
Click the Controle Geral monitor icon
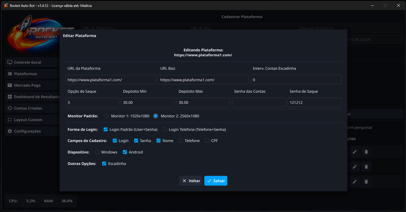coord(10,62)
